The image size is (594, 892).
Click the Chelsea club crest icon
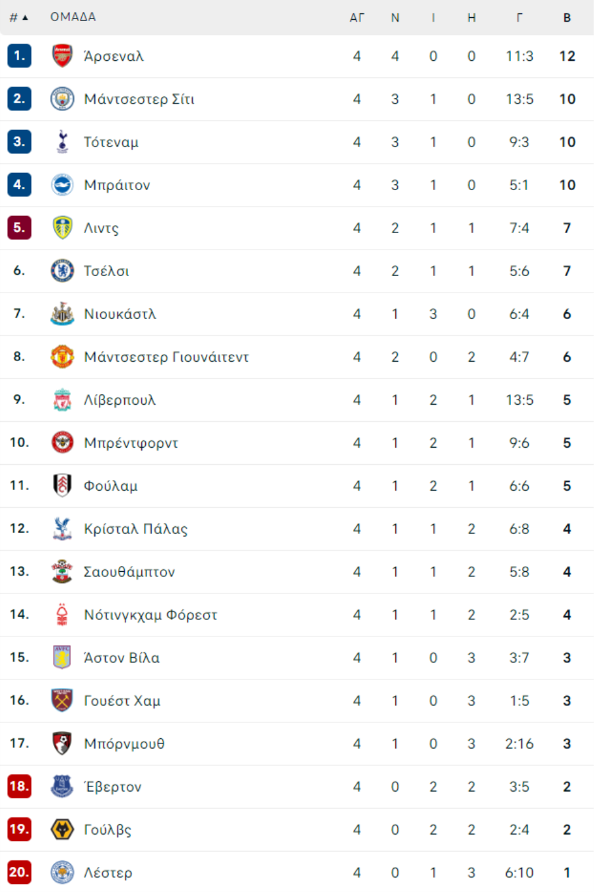(x=62, y=271)
